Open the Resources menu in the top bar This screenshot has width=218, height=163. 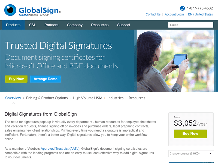click(100, 25)
